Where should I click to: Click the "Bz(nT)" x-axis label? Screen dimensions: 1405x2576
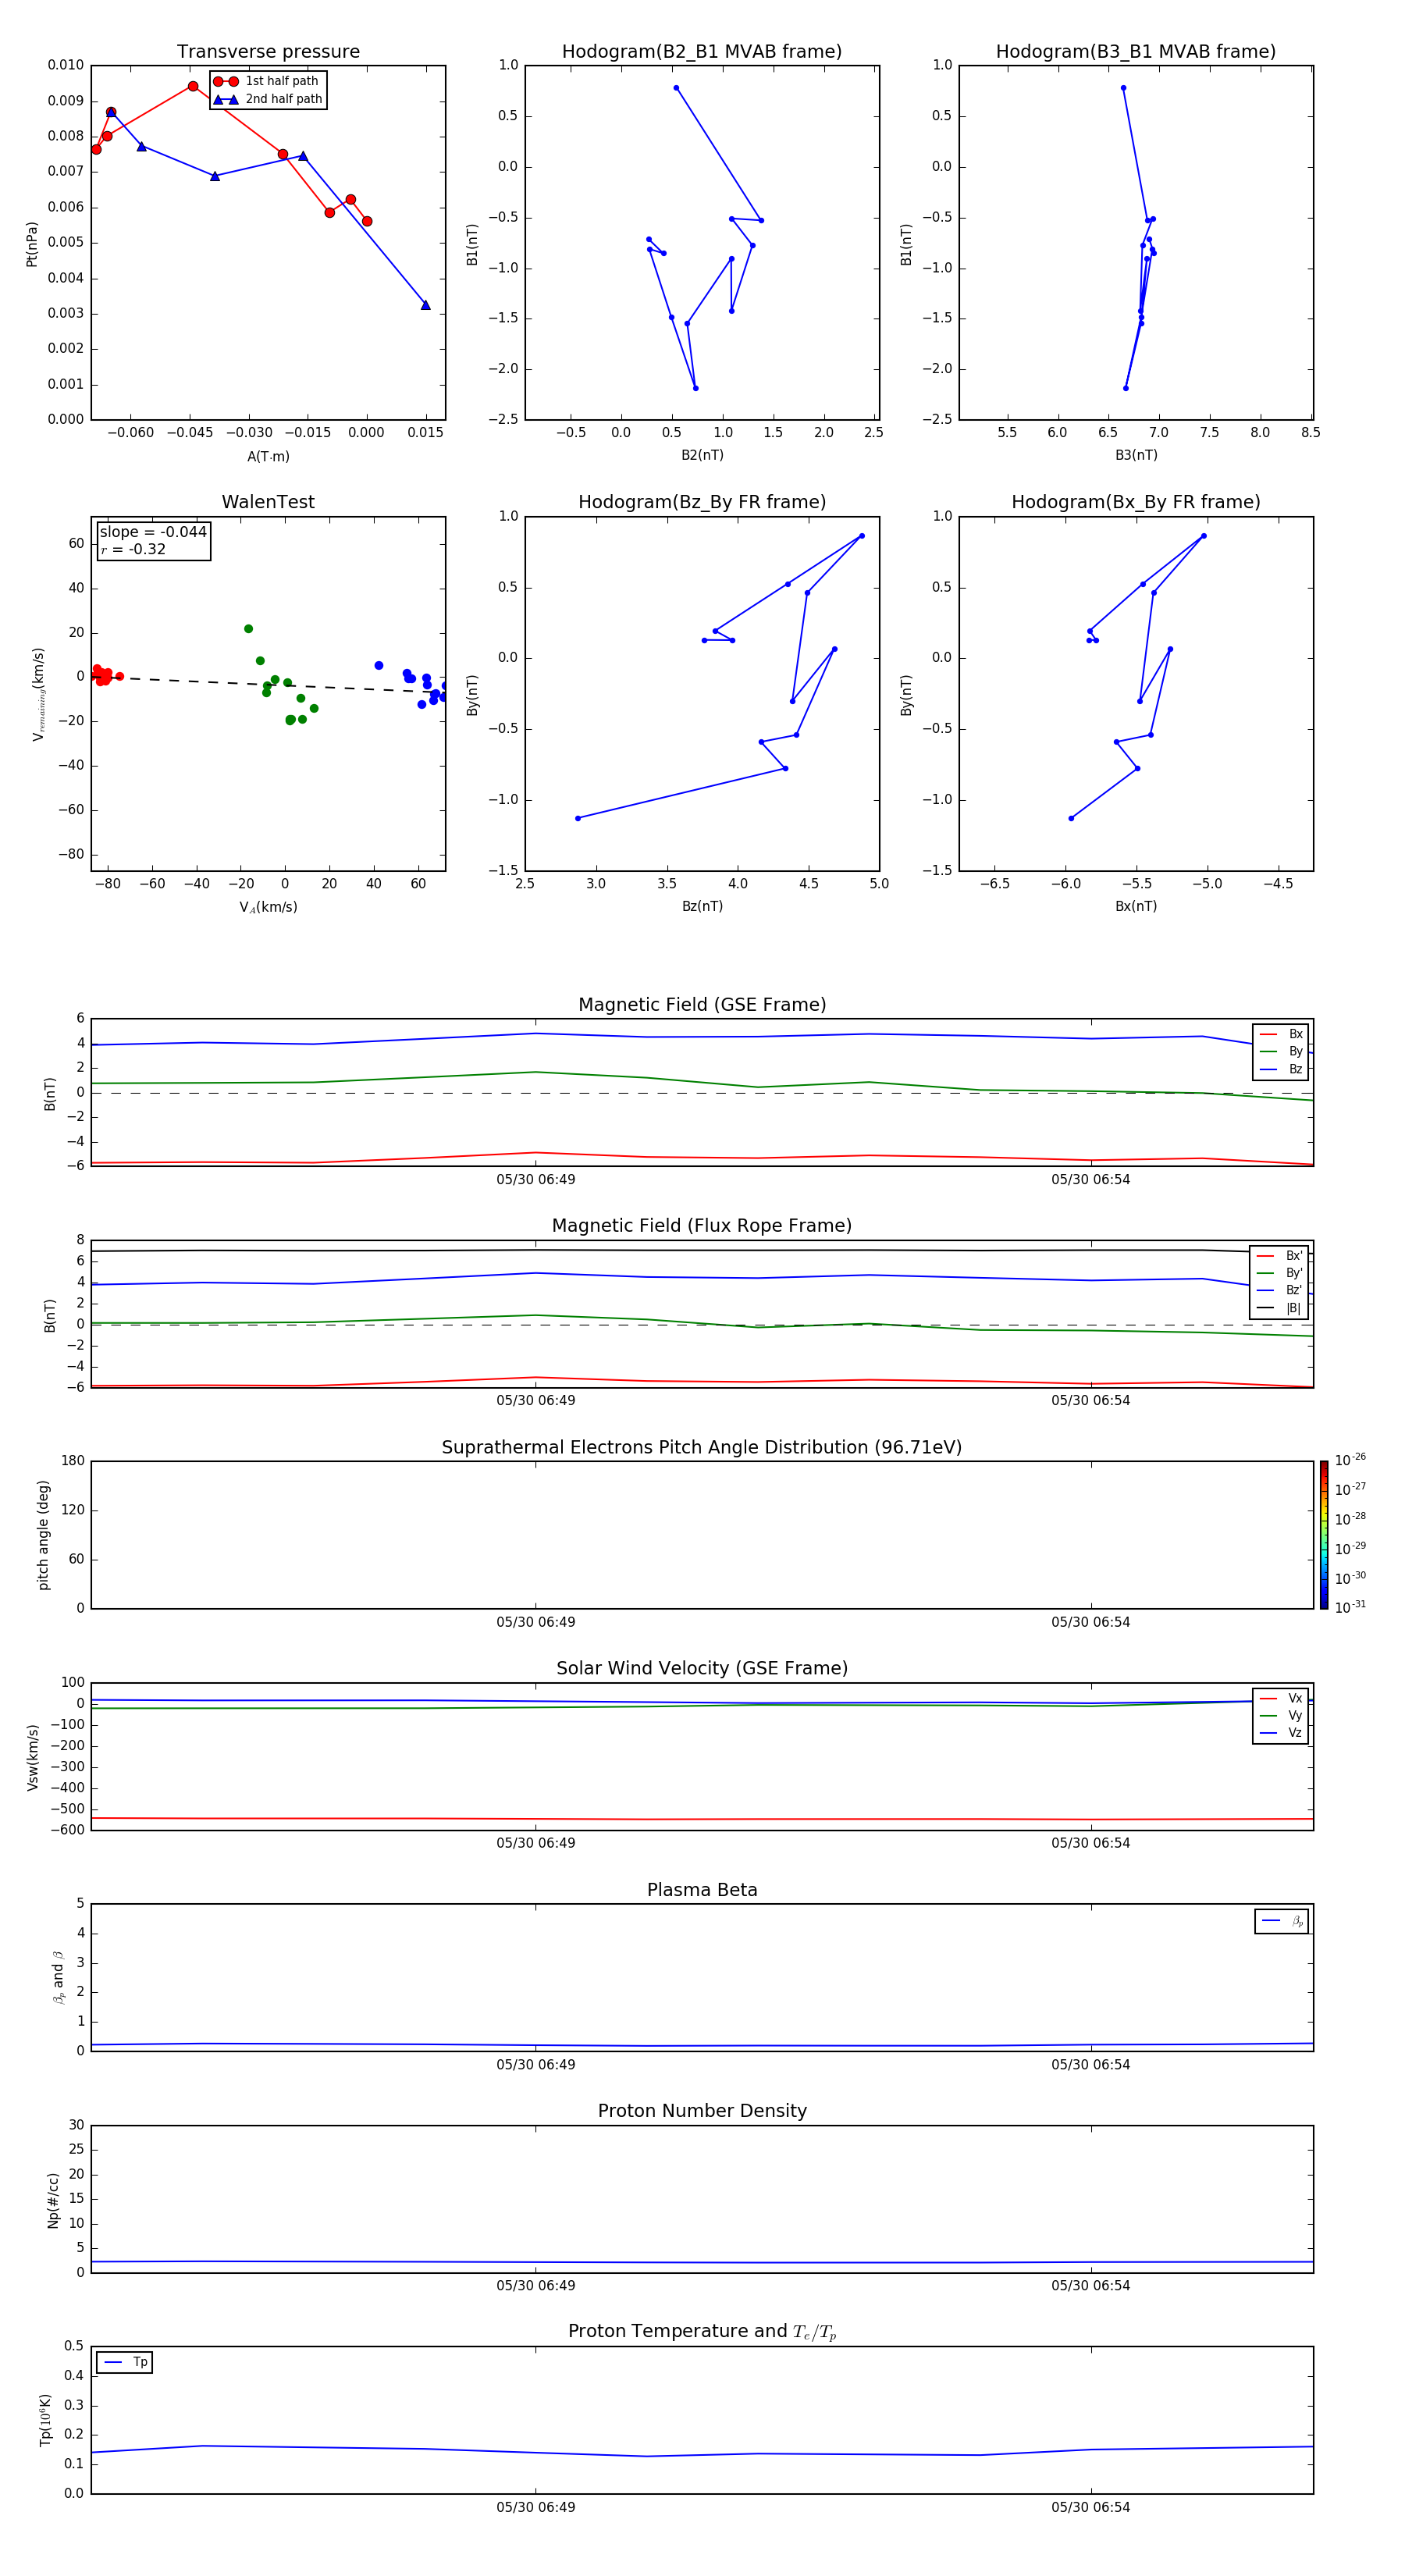pos(702,906)
